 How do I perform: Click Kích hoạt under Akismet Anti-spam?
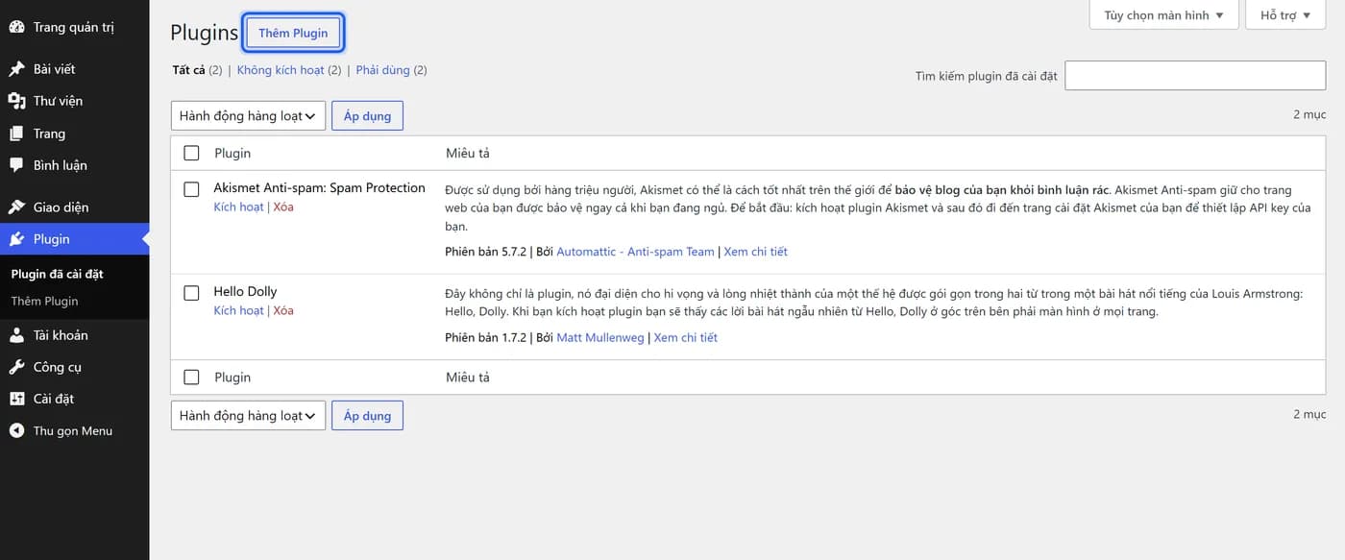pyautogui.click(x=238, y=207)
